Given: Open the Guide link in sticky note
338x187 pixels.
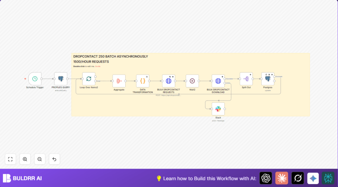Looking at the screenshot, I should (98, 67).
